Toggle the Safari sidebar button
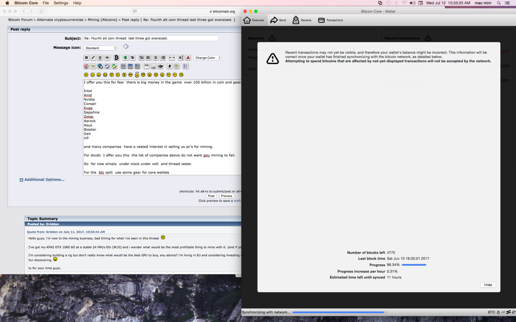The width and height of the screenshot is (516, 322). click(42, 11)
